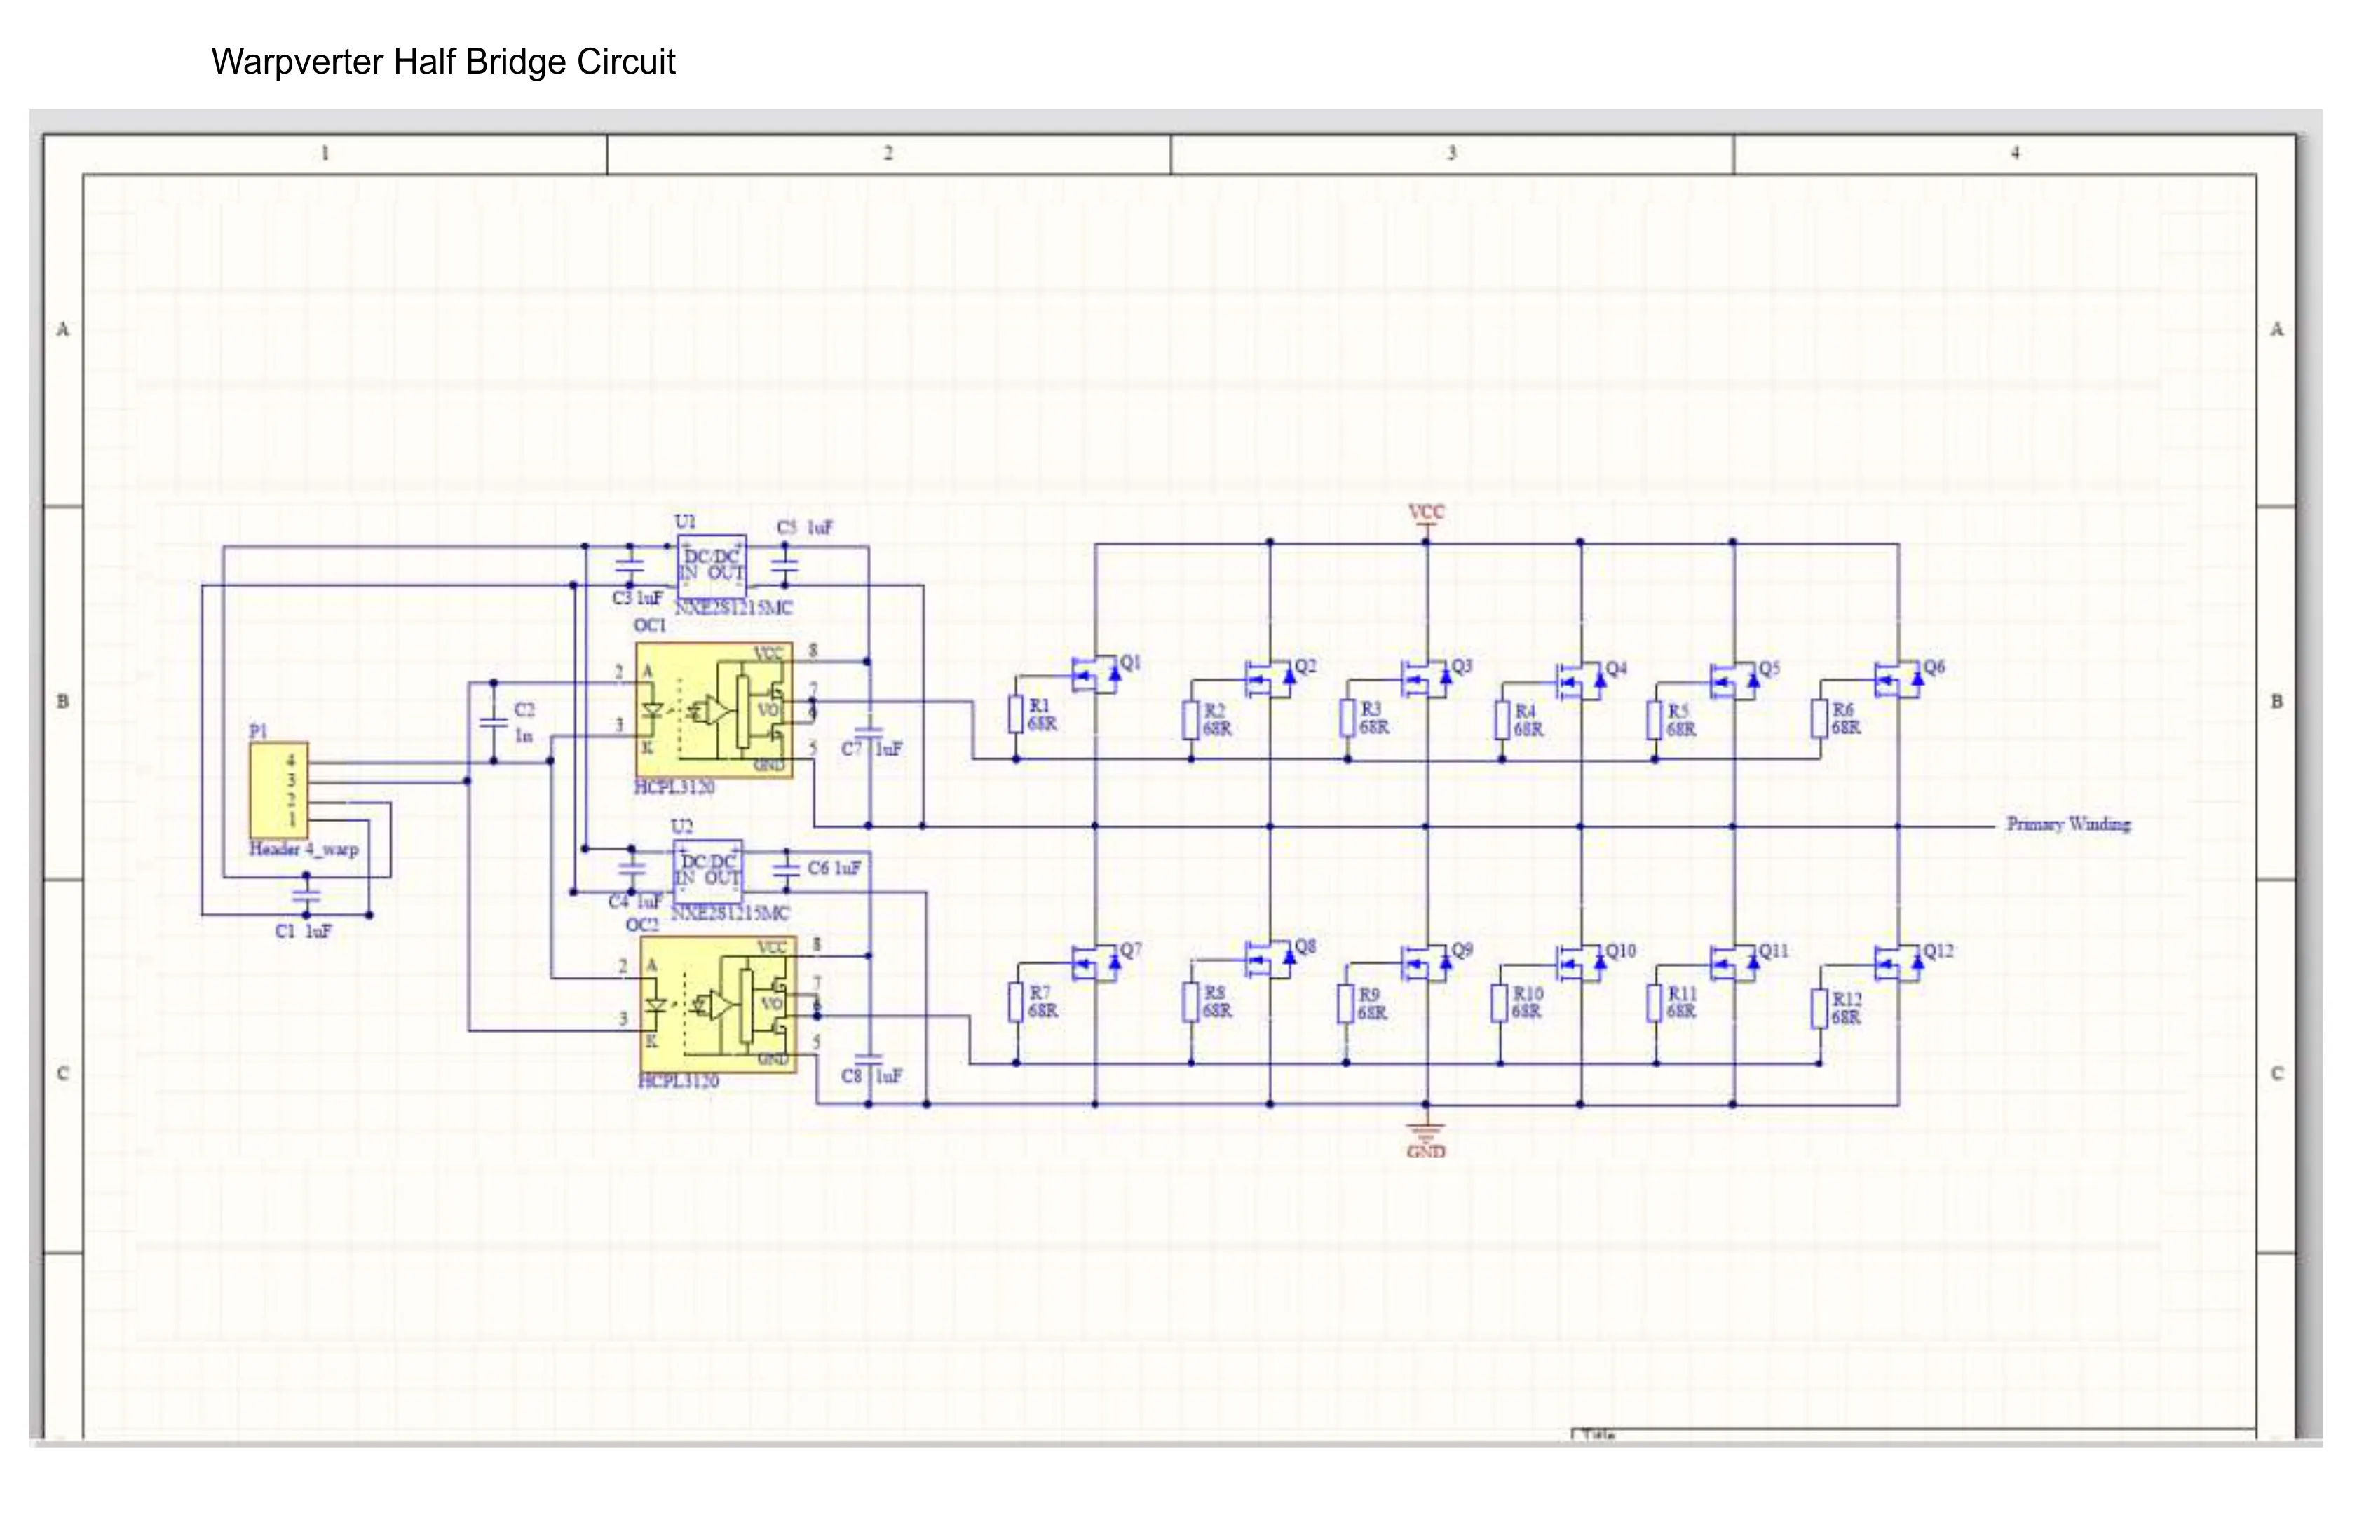This screenshot has width=2371, height=1524.
Task: Click row marker 'A' on left border
Action: point(63,329)
